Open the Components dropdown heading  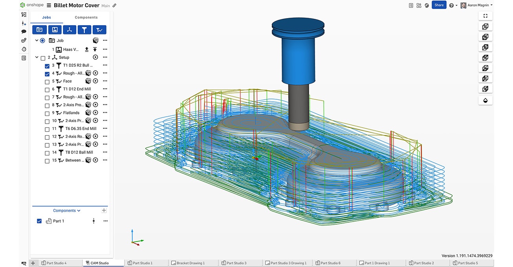click(x=66, y=210)
